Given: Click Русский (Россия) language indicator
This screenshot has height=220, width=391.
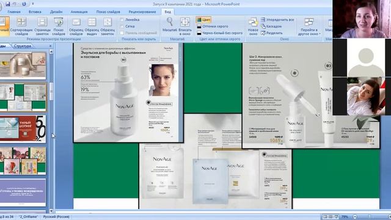Looking at the screenshot, I should coord(56,217).
